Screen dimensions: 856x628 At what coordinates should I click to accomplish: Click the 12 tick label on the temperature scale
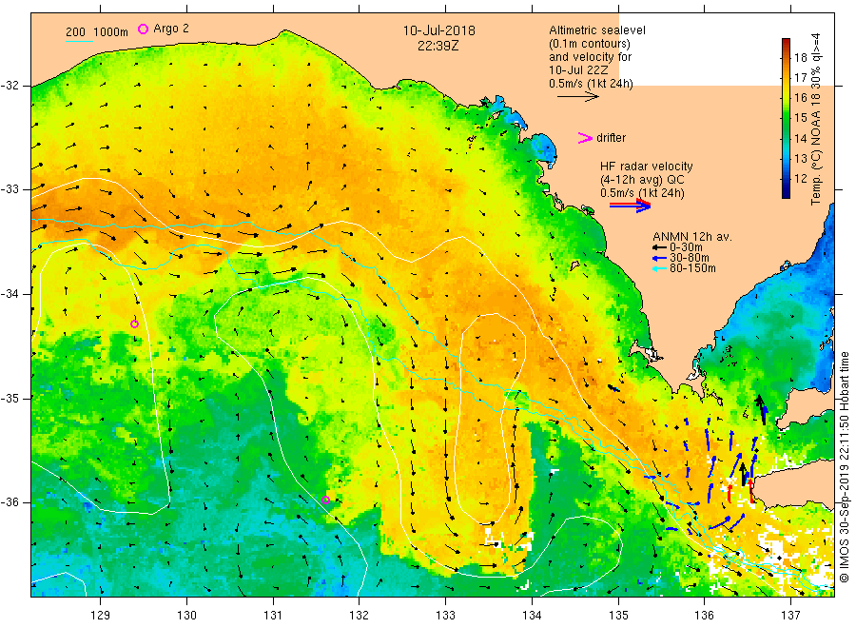(x=800, y=179)
